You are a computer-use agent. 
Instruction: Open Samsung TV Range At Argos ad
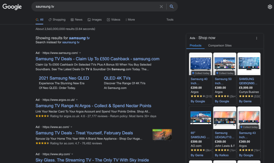[94, 106]
